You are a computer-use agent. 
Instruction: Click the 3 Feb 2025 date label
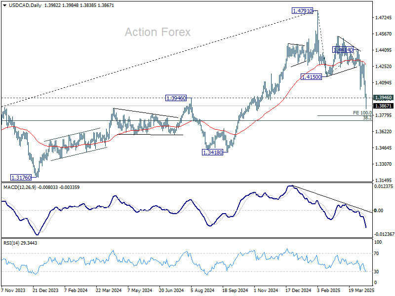point(329,291)
